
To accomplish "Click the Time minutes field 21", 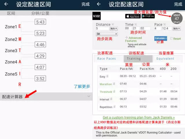I will click(136, 28).
